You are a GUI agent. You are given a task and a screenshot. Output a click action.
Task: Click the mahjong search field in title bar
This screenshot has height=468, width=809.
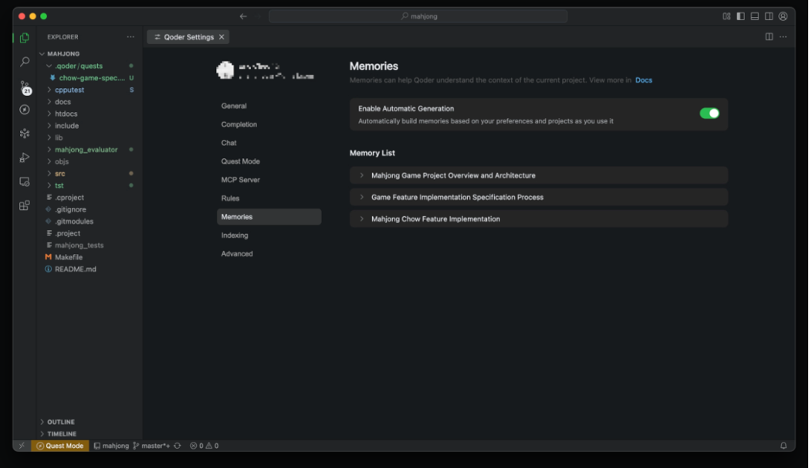(x=418, y=16)
